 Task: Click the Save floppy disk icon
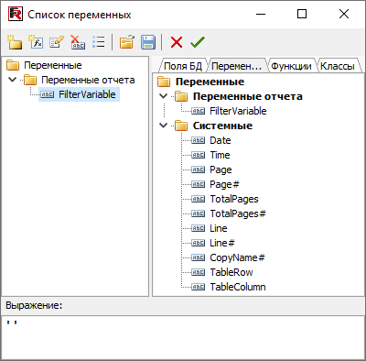(x=148, y=42)
